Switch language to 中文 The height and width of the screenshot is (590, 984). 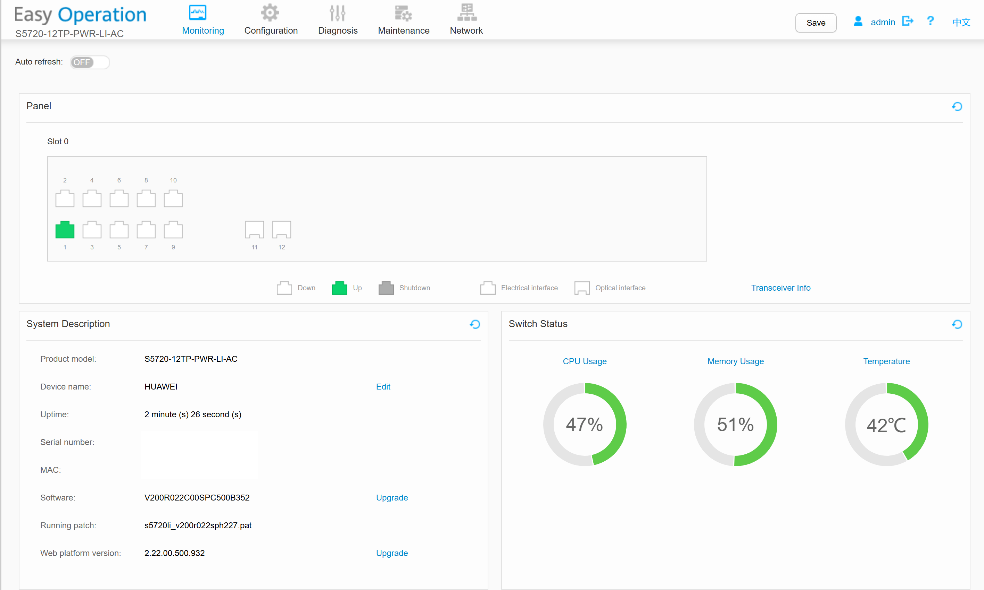click(x=961, y=22)
